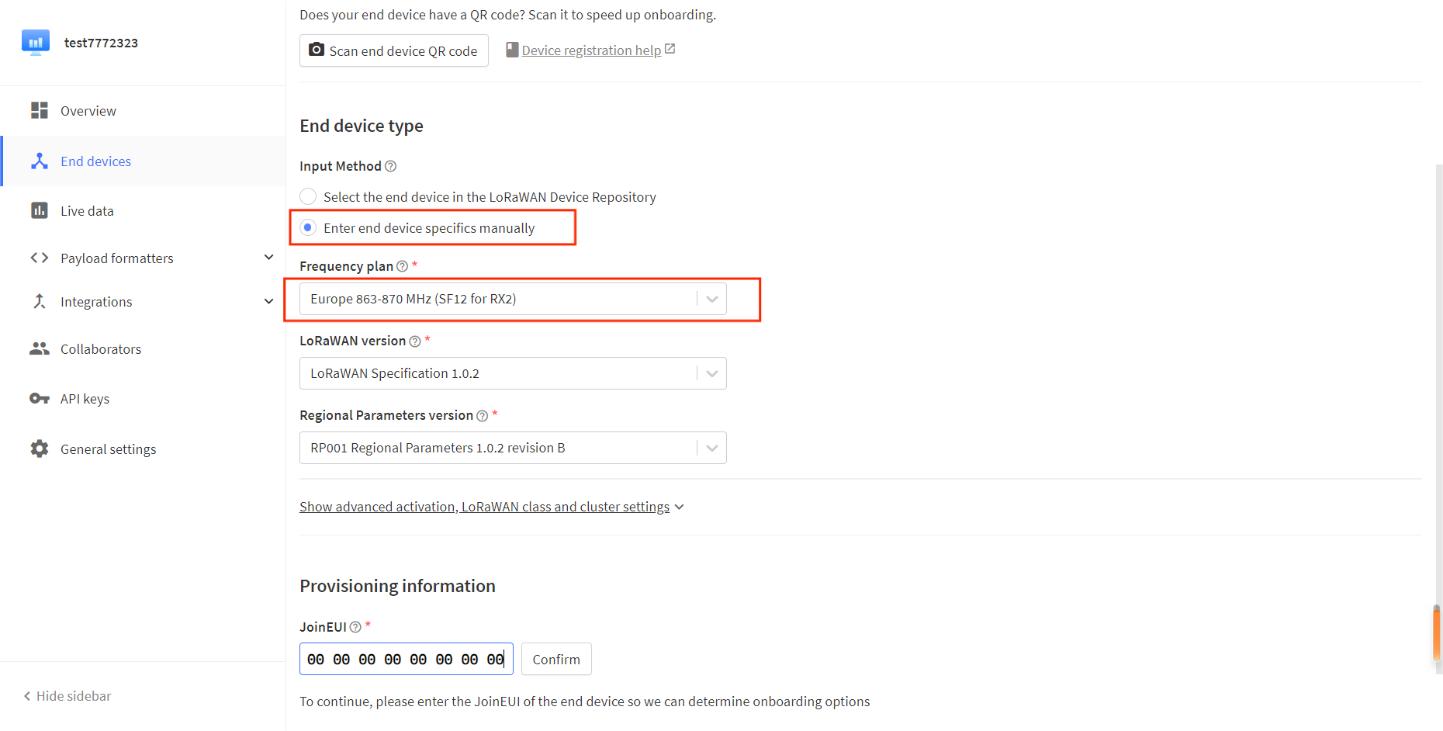Image resolution: width=1443 pixels, height=731 pixels.
Task: Open the Device registration help link
Action: (x=591, y=50)
